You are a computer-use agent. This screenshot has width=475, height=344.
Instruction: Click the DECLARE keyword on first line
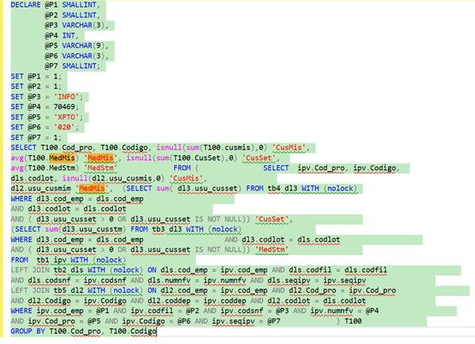25,5
